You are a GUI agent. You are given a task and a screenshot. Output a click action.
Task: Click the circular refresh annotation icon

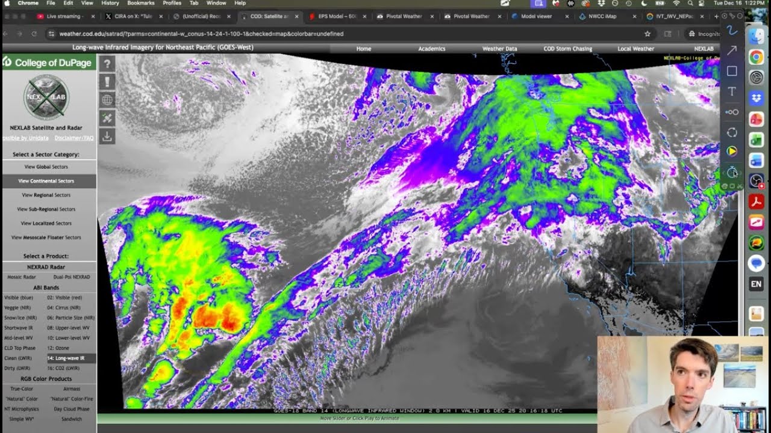tap(732, 132)
